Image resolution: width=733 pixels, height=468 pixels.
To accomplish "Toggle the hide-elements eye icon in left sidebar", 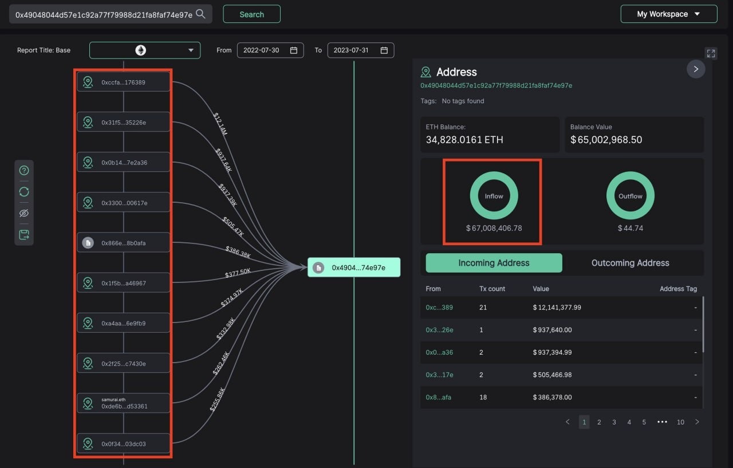I will click(x=23, y=213).
